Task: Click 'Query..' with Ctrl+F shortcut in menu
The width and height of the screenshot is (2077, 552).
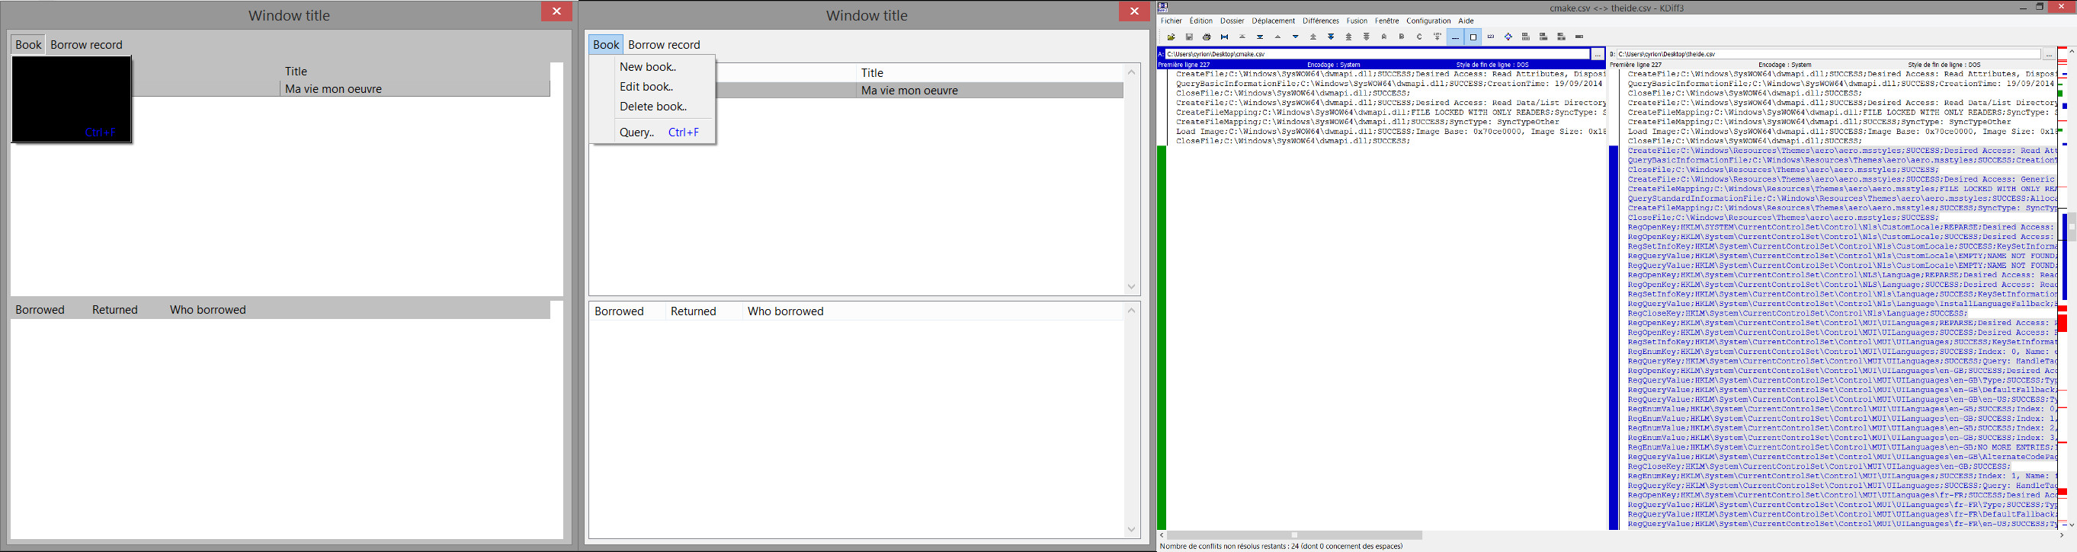Action: pyautogui.click(x=637, y=132)
